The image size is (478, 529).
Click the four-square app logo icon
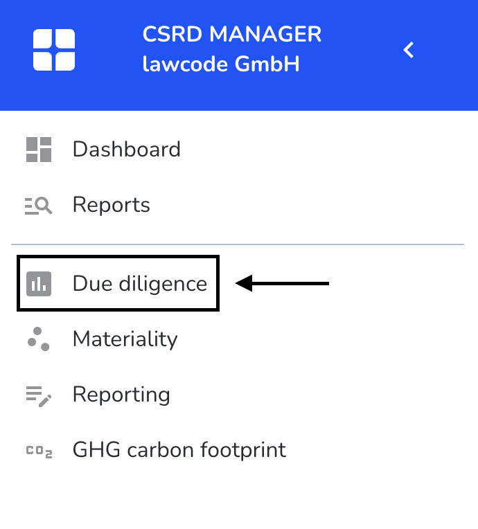[54, 50]
